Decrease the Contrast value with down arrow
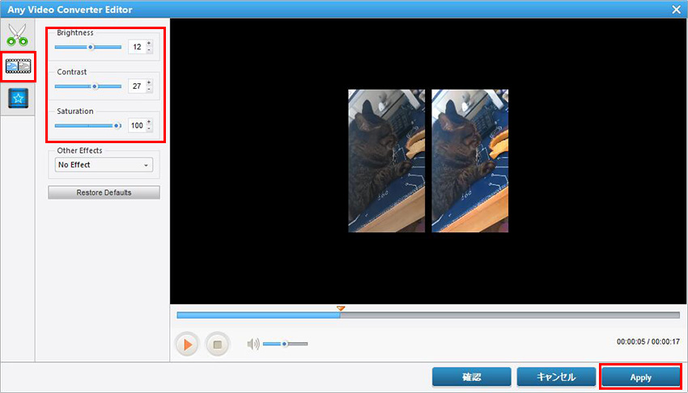688x393 pixels. (149, 90)
